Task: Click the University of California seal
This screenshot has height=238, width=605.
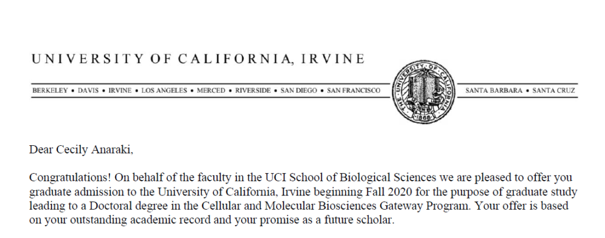Action: (x=424, y=90)
